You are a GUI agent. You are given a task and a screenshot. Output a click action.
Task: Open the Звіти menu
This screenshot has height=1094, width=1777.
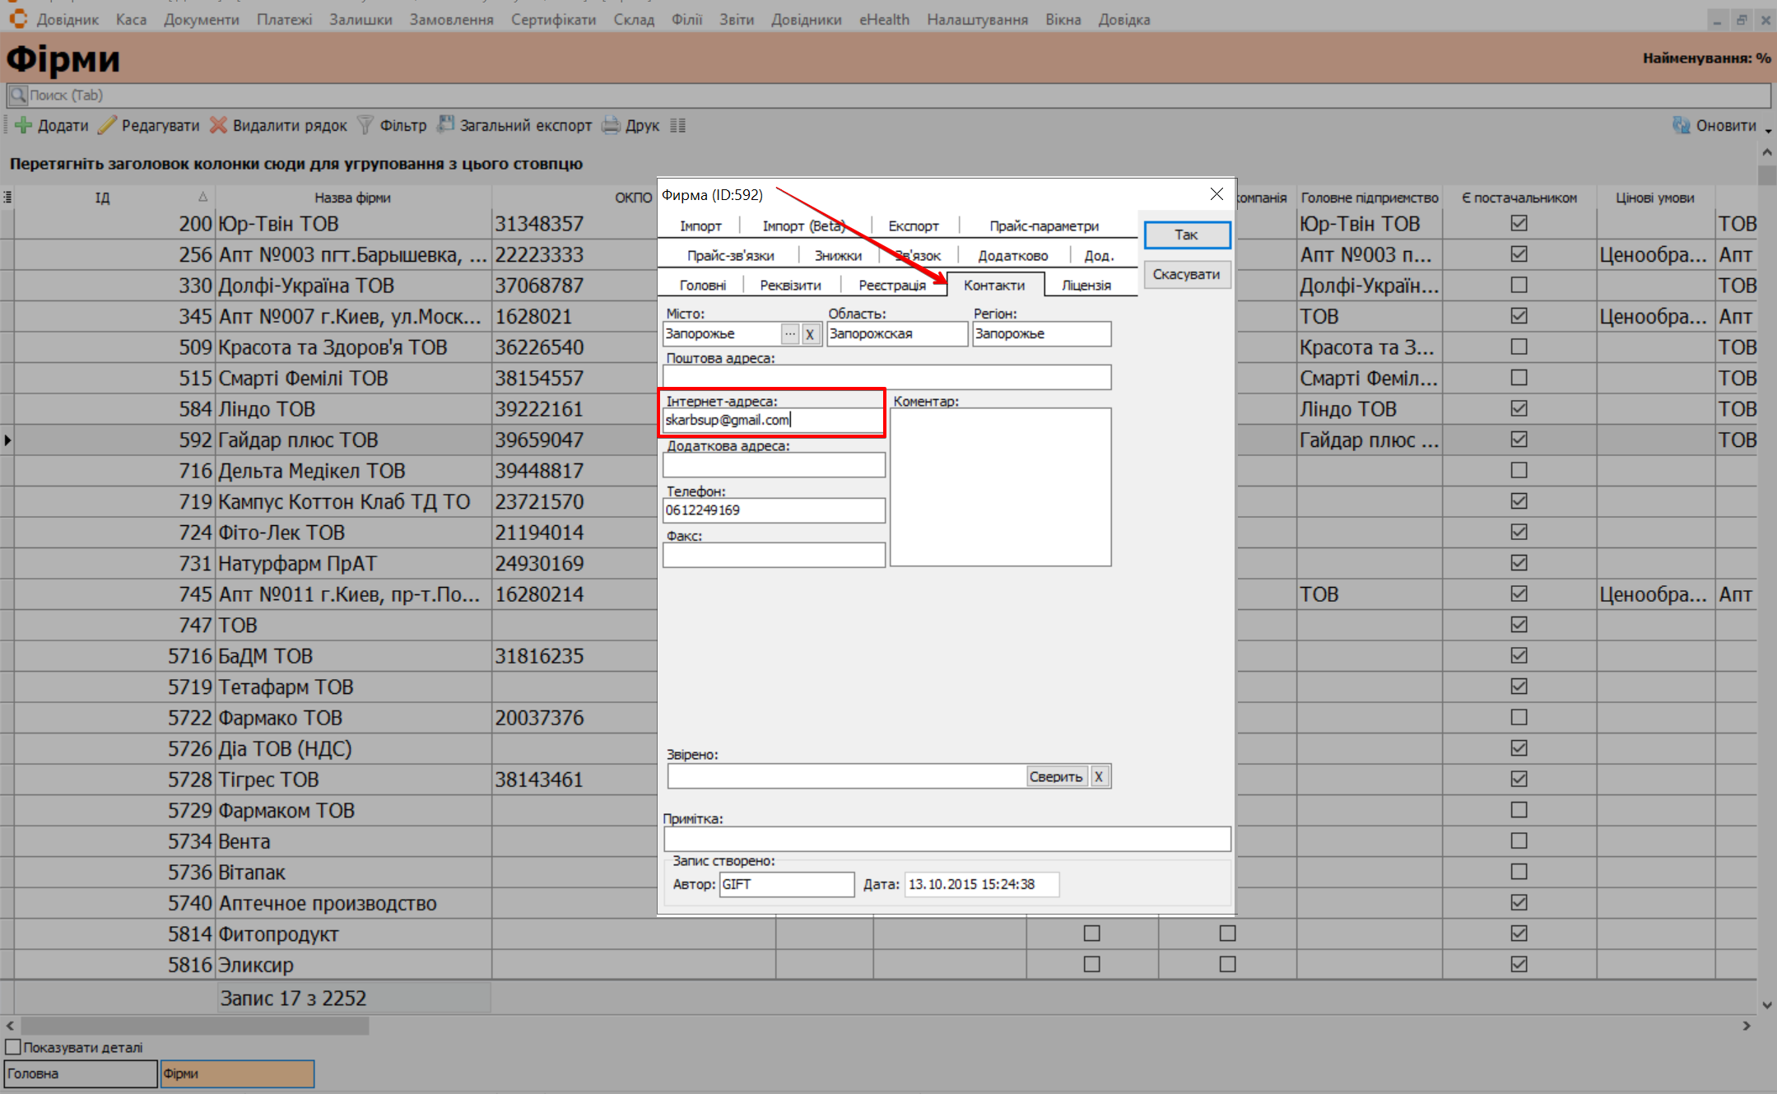click(736, 19)
